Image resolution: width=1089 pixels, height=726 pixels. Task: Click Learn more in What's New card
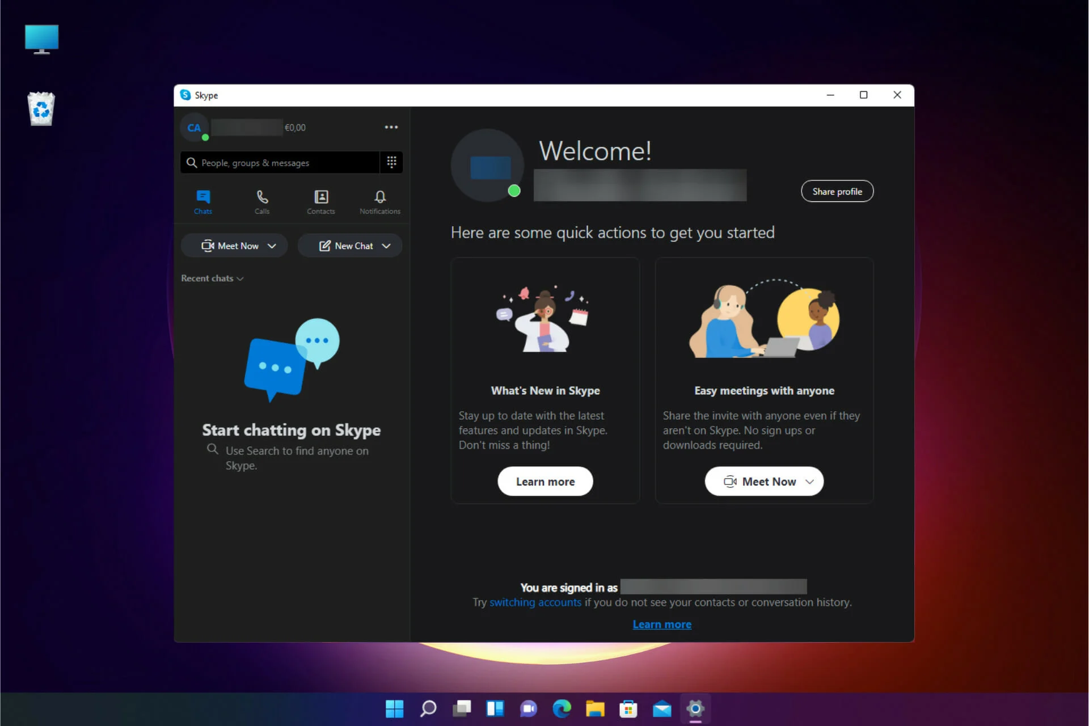point(545,482)
